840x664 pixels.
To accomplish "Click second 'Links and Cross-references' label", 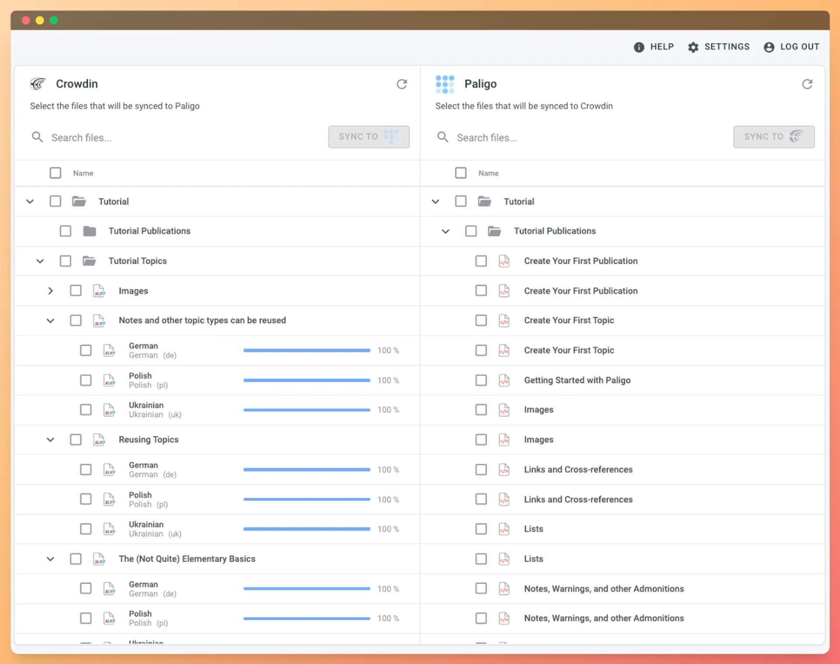I will pos(578,500).
